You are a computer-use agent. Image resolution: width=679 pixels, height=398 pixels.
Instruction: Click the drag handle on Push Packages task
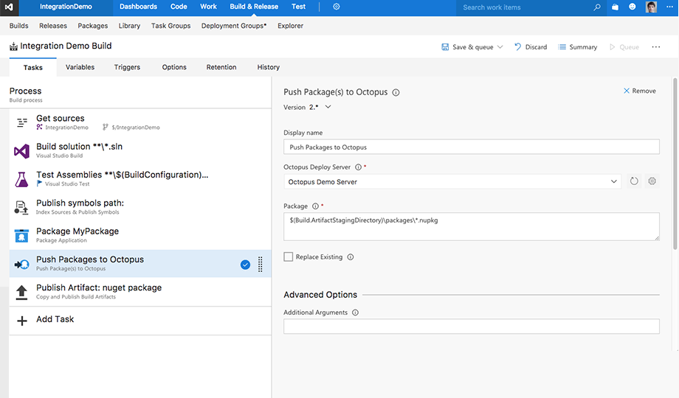coord(261,264)
